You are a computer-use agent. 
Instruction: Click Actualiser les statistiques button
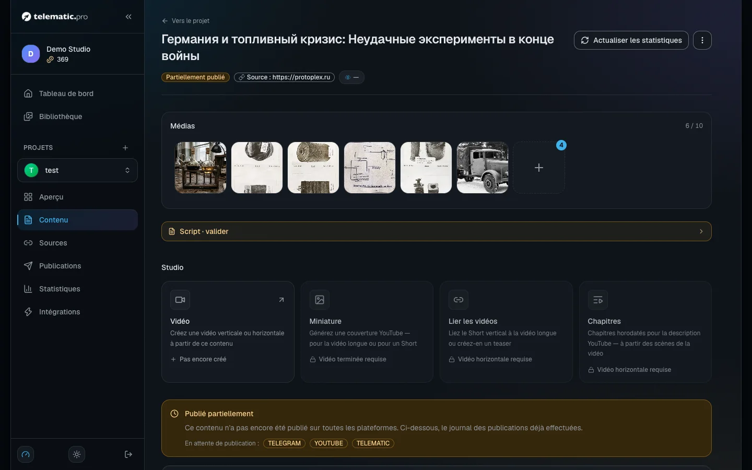point(631,40)
